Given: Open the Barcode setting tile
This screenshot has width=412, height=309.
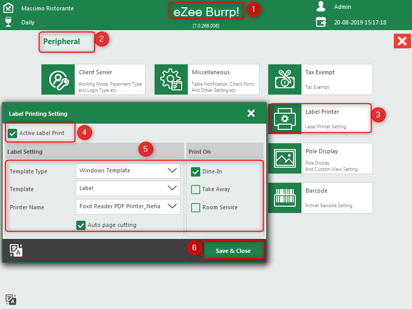Looking at the screenshot, I should [x=320, y=198].
